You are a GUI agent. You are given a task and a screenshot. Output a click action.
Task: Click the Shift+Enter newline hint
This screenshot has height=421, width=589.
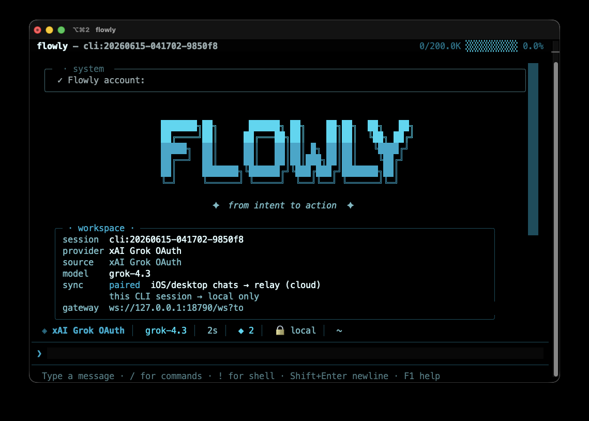click(x=339, y=376)
